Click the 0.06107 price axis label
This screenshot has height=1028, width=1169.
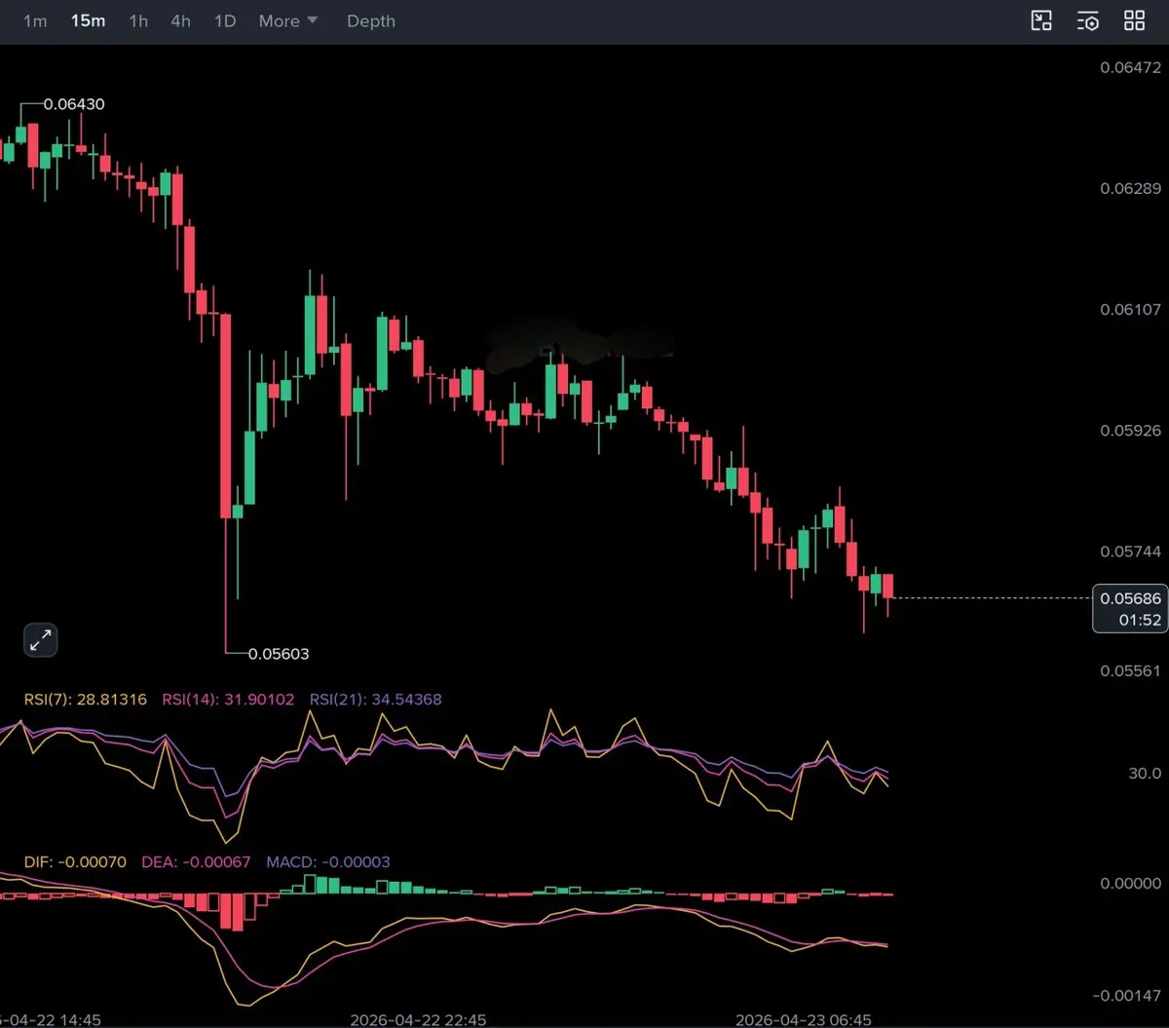tap(1130, 309)
